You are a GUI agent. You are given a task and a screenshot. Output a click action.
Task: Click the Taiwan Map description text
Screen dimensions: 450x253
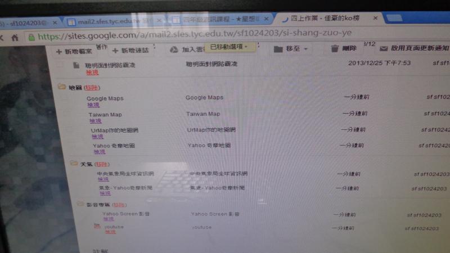pyautogui.click(x=203, y=114)
